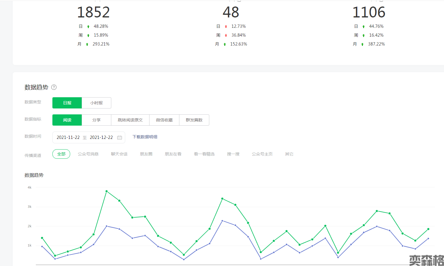
Task: Filter by 搜一搜 channel
Action: coord(233,154)
